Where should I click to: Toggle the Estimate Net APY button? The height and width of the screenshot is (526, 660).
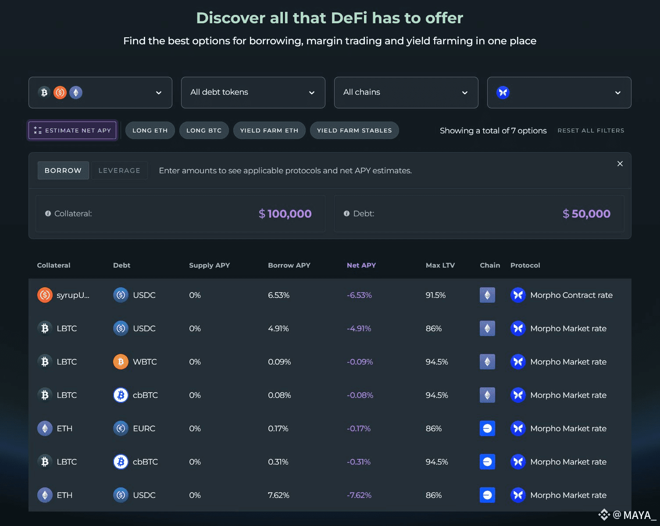tap(72, 130)
